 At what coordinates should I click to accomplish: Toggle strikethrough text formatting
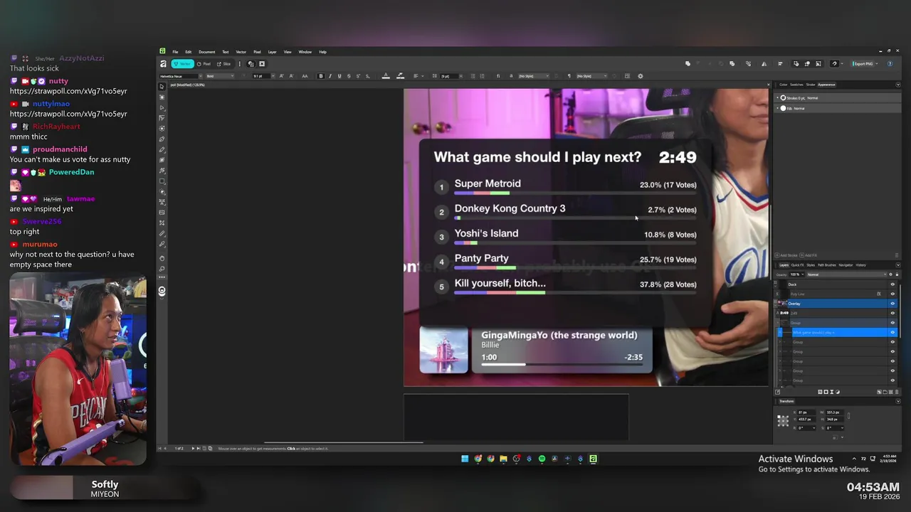349,76
